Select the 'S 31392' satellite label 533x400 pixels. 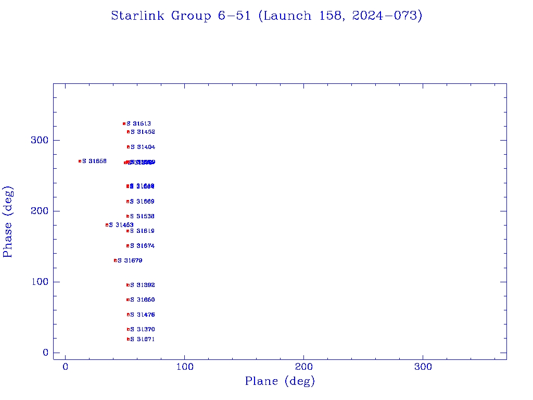(x=143, y=285)
